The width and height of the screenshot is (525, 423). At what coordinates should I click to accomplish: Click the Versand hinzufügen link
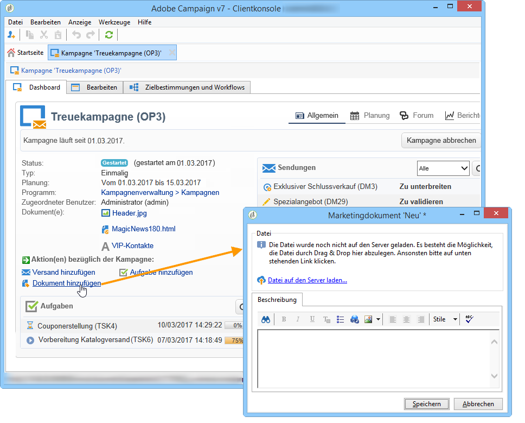(63, 272)
